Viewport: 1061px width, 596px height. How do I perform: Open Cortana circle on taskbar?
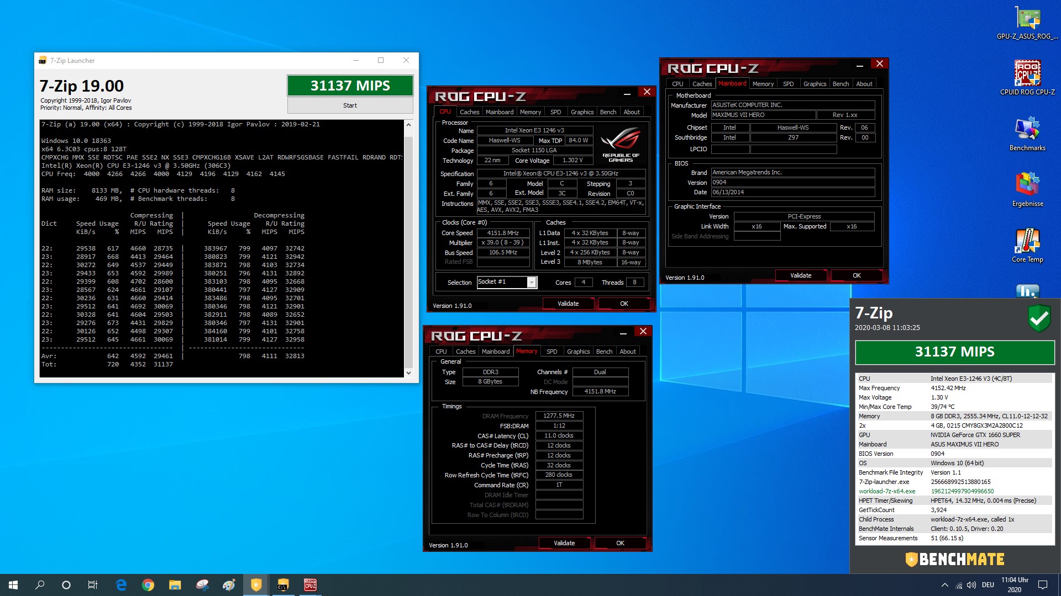click(x=66, y=585)
